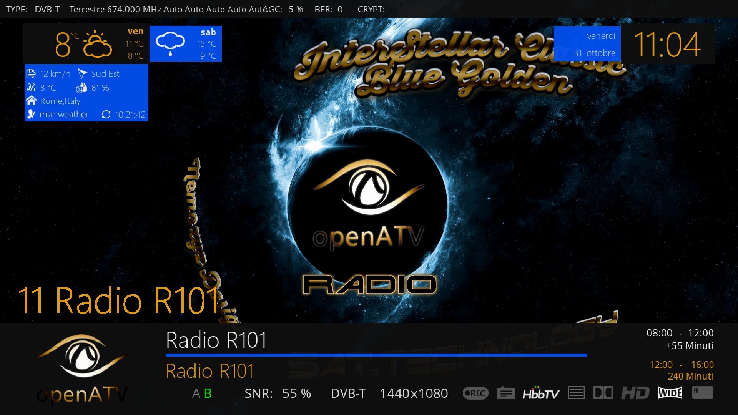Select active tuner B indicator
Screen dimensions: 738x415
pyautogui.click(x=208, y=393)
